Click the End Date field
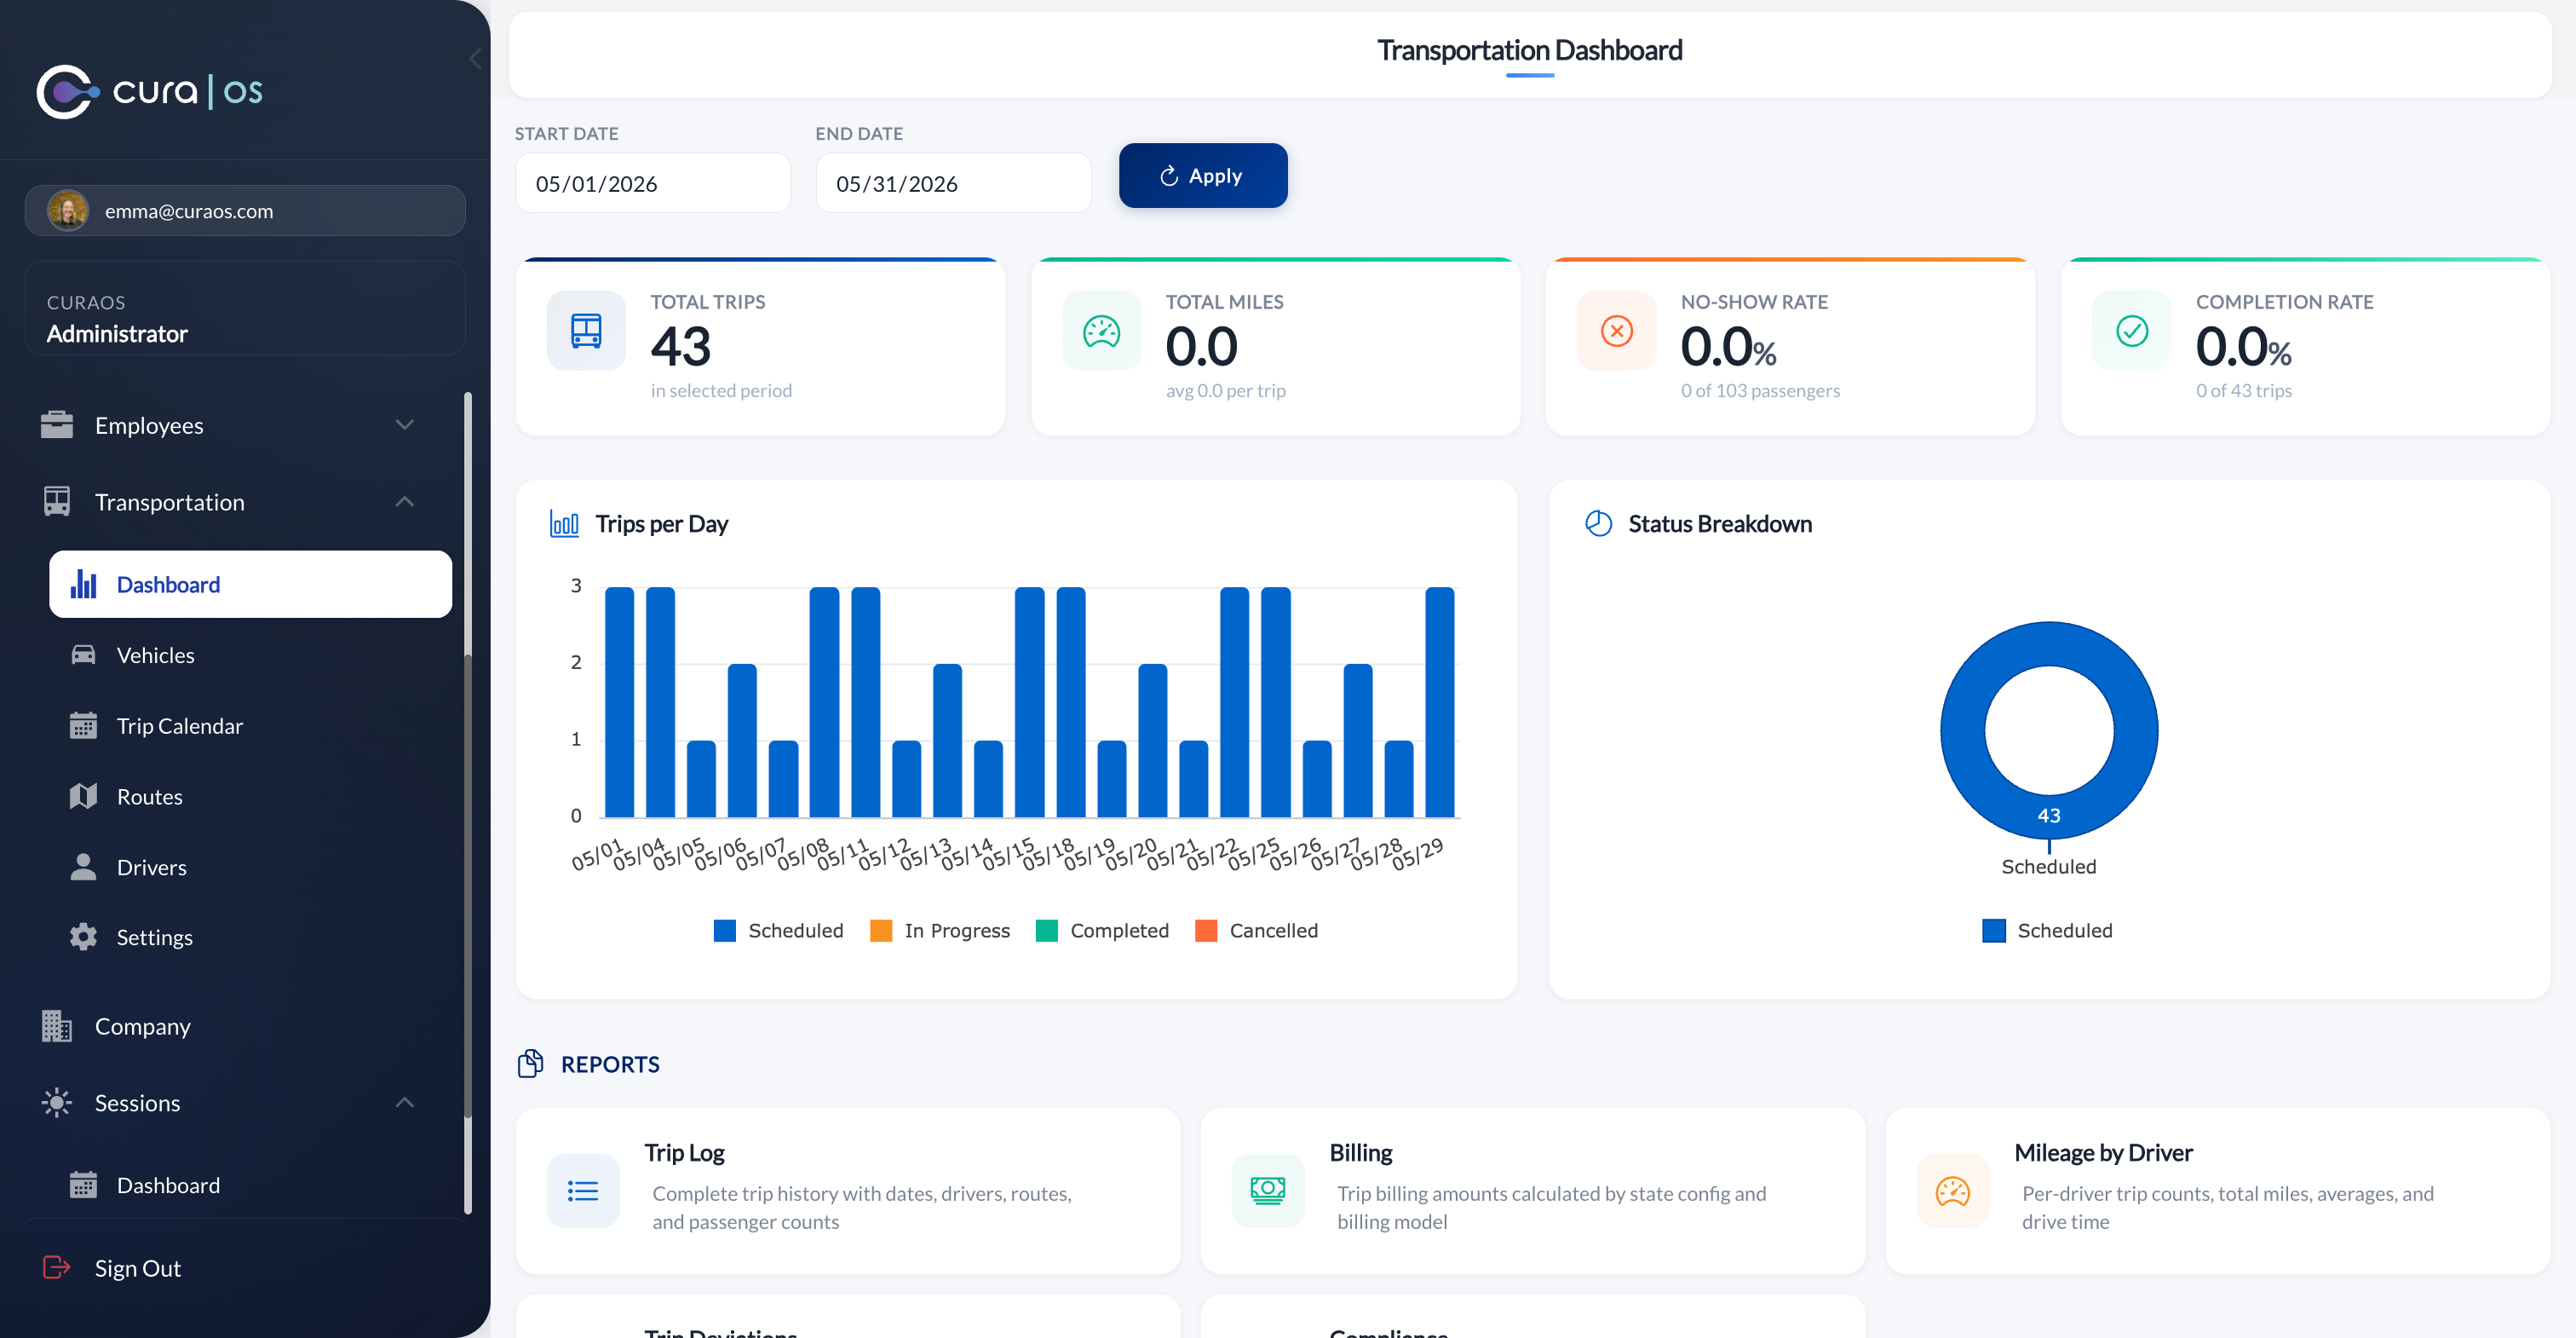The width and height of the screenshot is (2576, 1338). pyautogui.click(x=953, y=183)
